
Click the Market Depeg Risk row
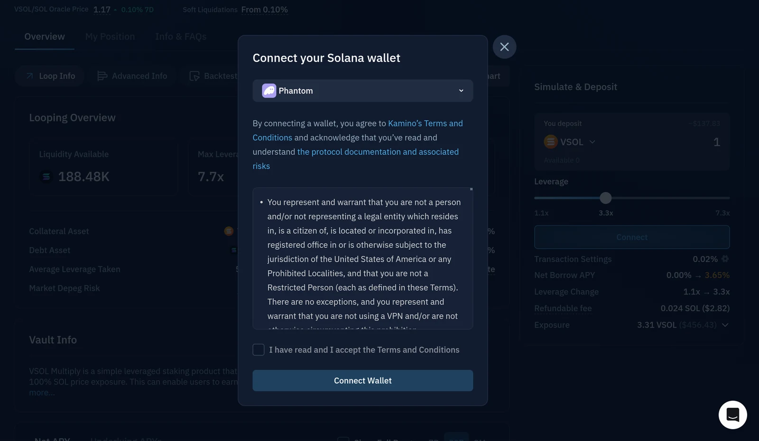(65, 288)
